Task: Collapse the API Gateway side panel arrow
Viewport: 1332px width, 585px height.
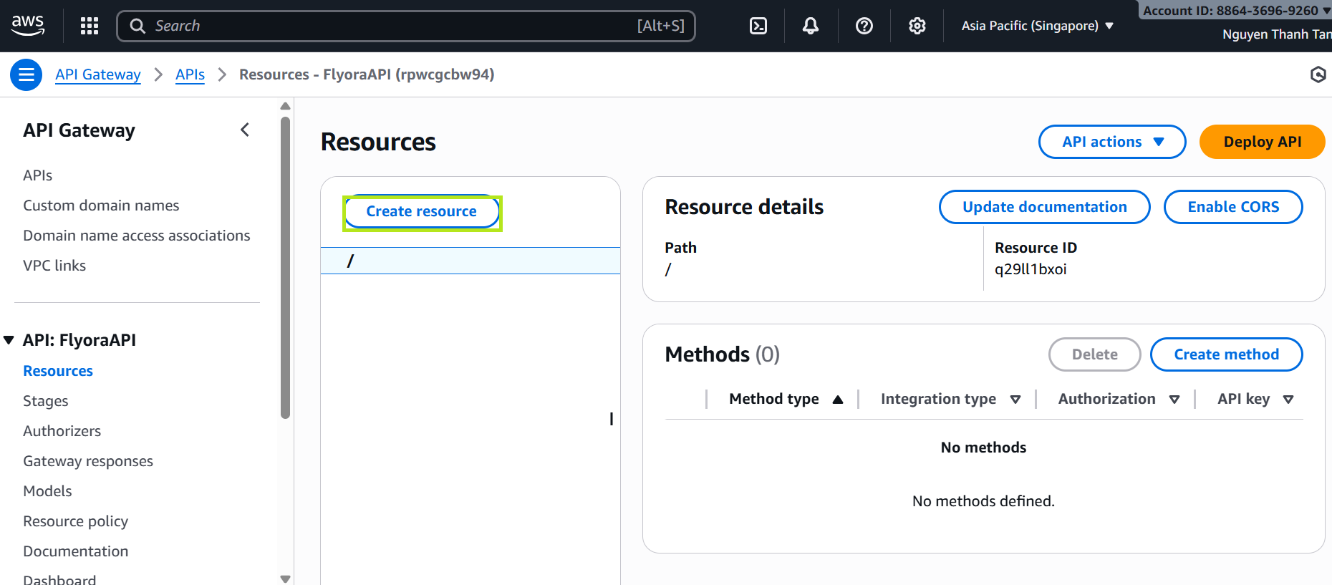Action: pos(245,130)
